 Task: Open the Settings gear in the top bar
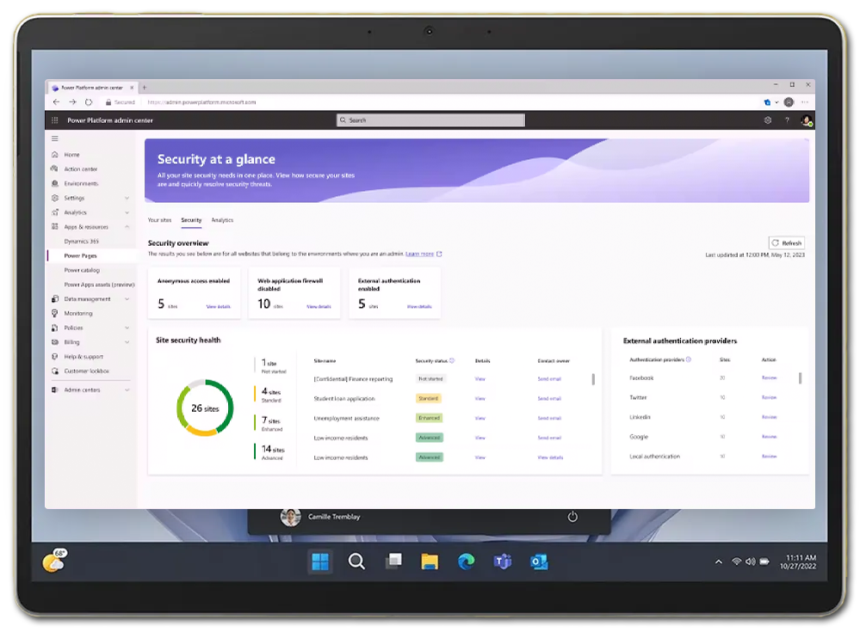click(x=768, y=120)
